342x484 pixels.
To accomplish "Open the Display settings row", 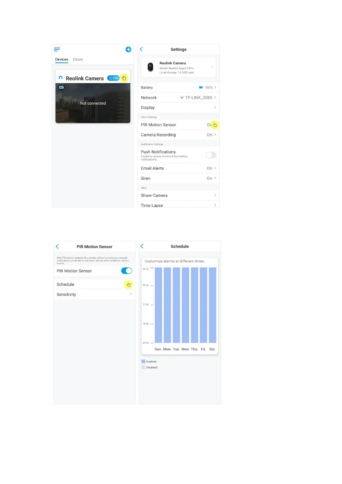I will point(178,107).
